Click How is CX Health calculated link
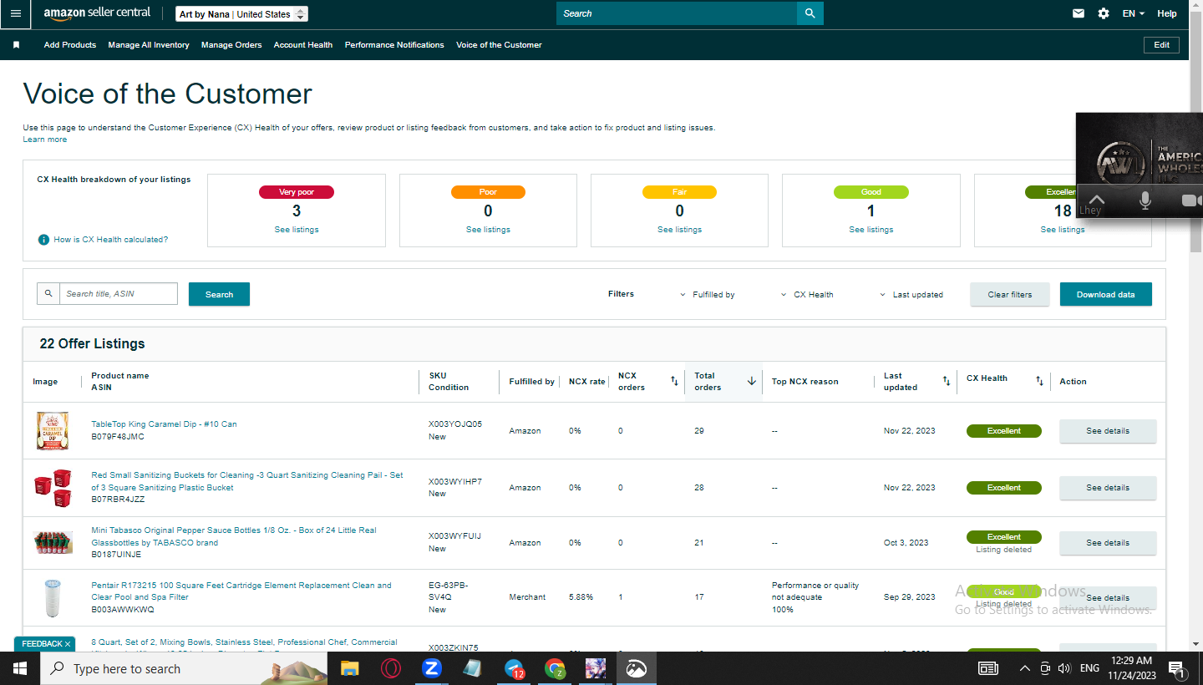This screenshot has width=1203, height=685. (x=111, y=240)
